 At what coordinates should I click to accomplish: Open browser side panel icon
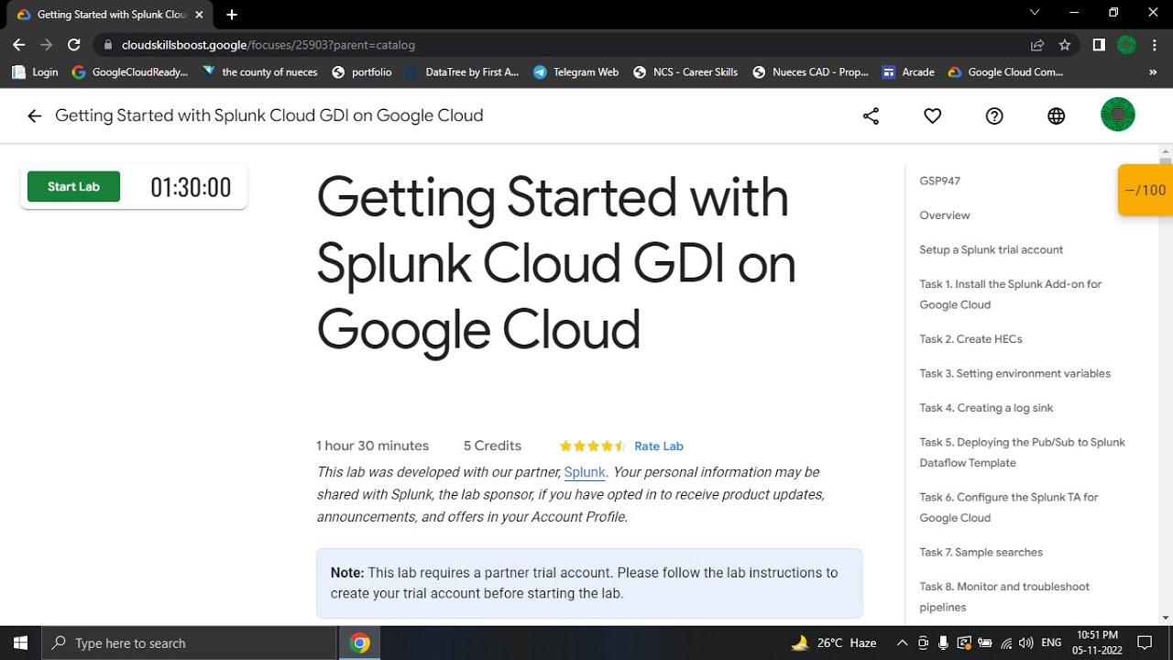(x=1099, y=44)
